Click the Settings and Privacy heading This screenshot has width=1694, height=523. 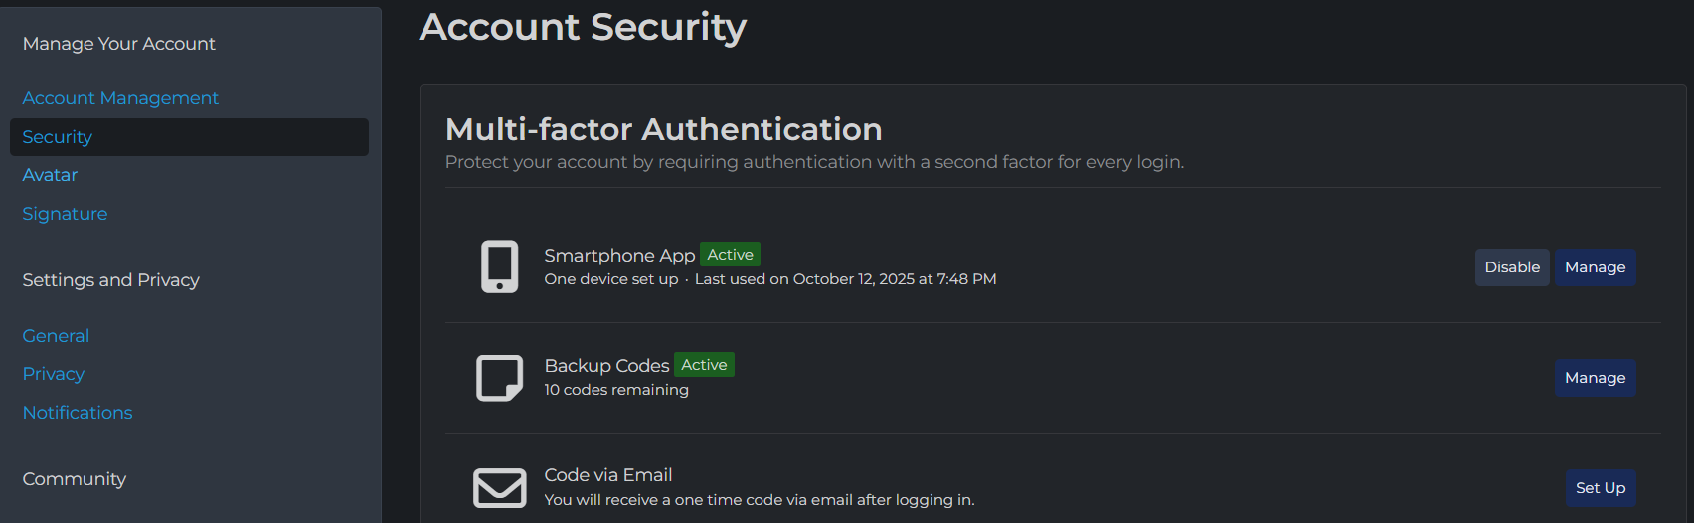[x=111, y=280]
